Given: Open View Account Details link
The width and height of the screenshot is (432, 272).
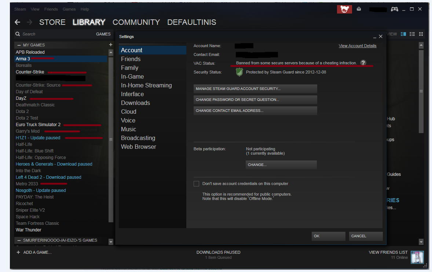Looking at the screenshot, I should coord(357,46).
